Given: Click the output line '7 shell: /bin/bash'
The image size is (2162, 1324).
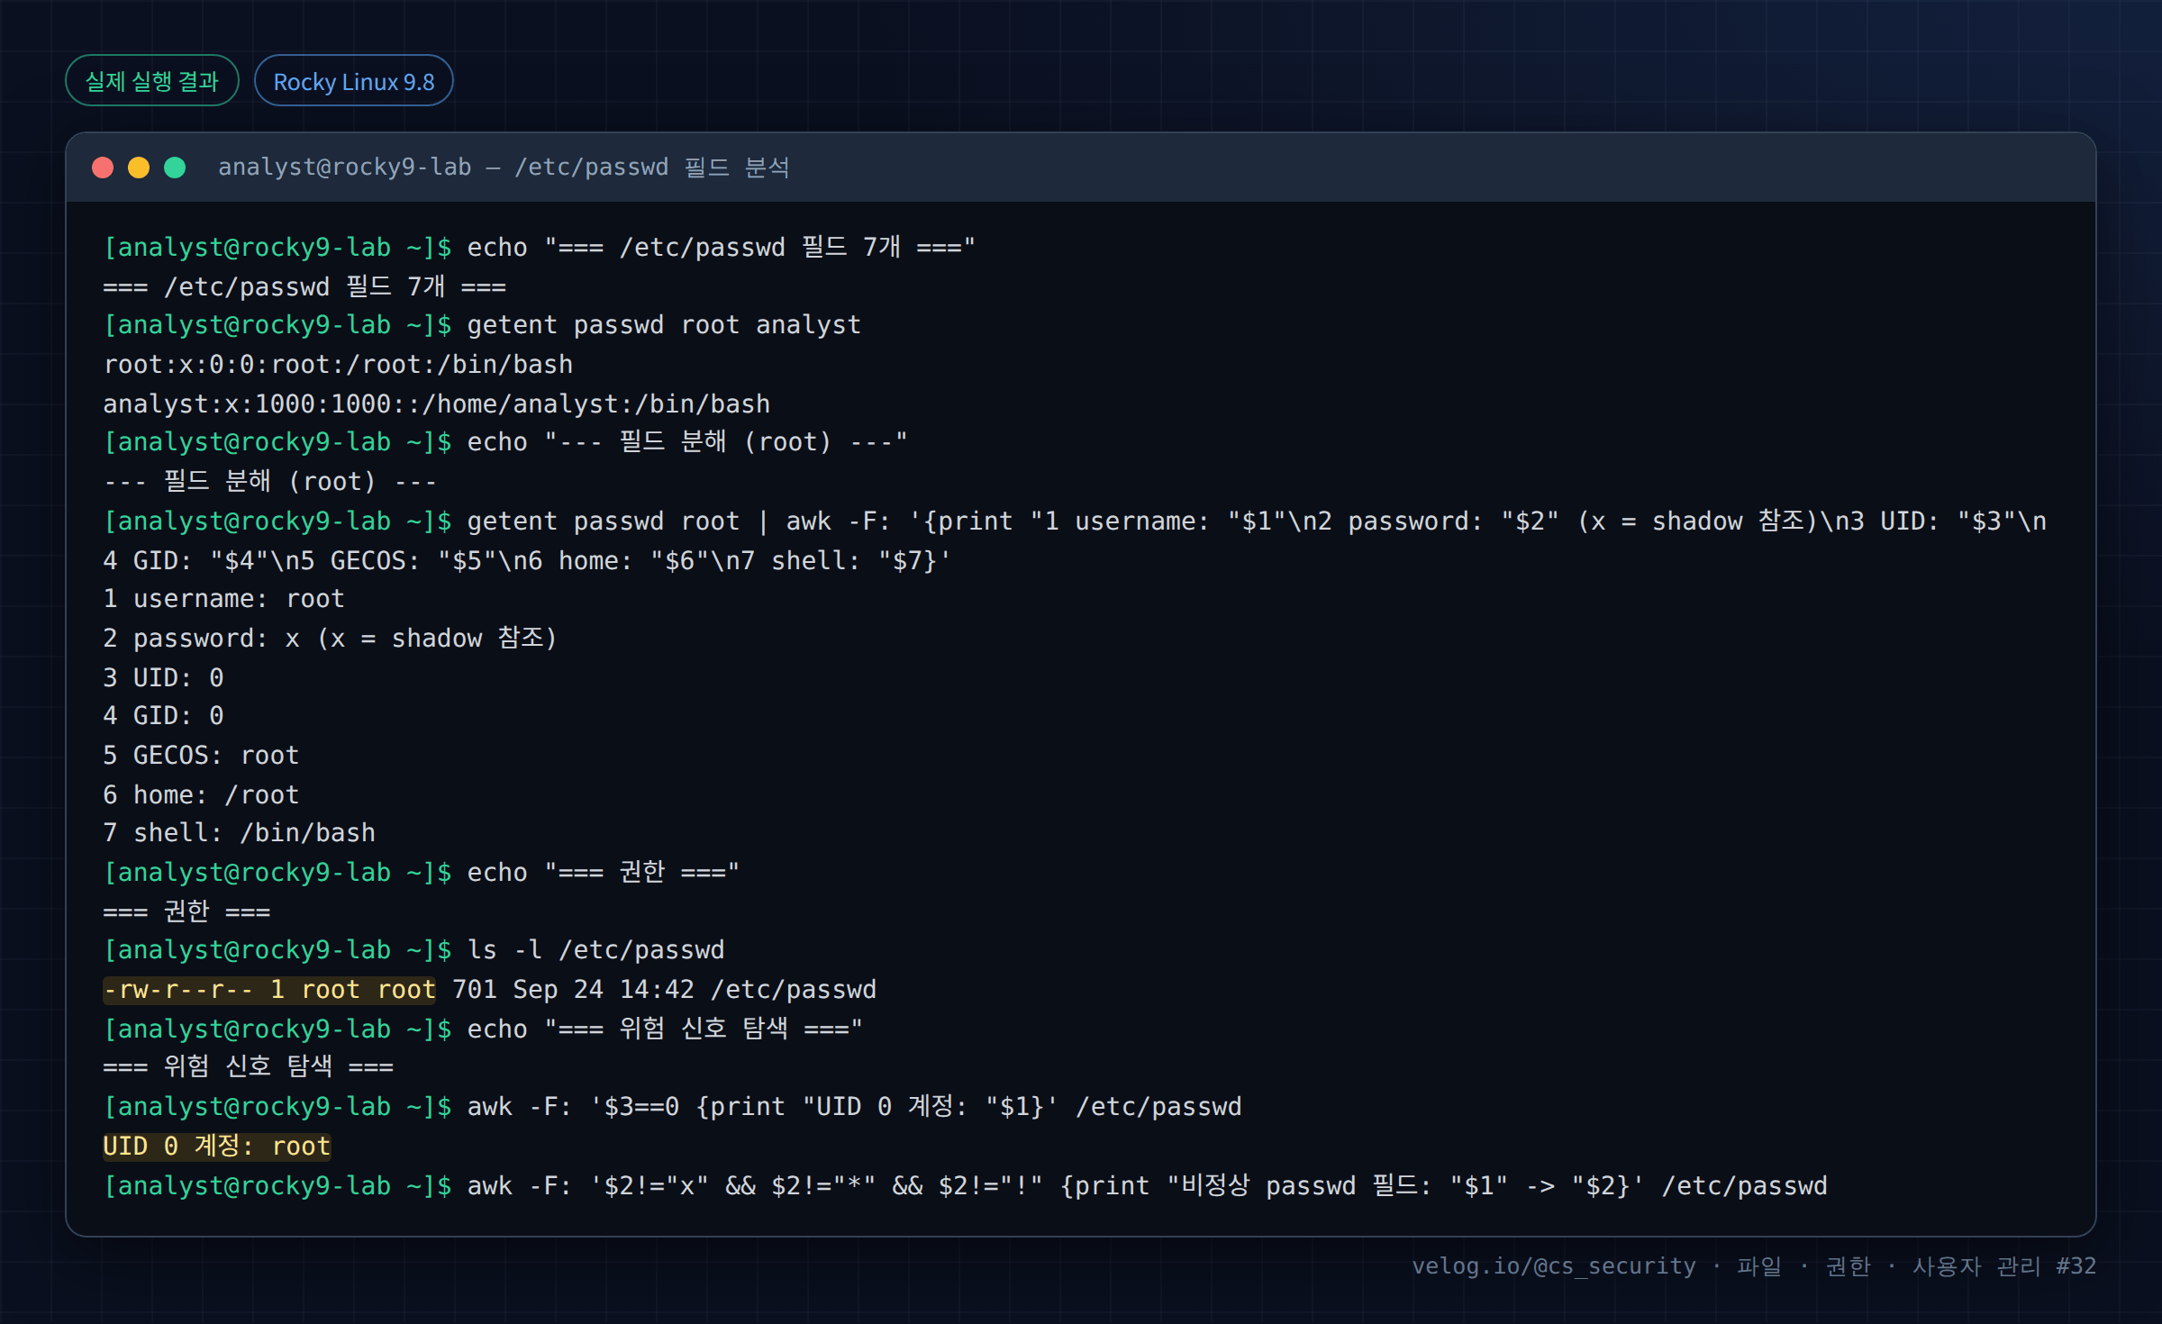Looking at the screenshot, I should (x=239, y=833).
